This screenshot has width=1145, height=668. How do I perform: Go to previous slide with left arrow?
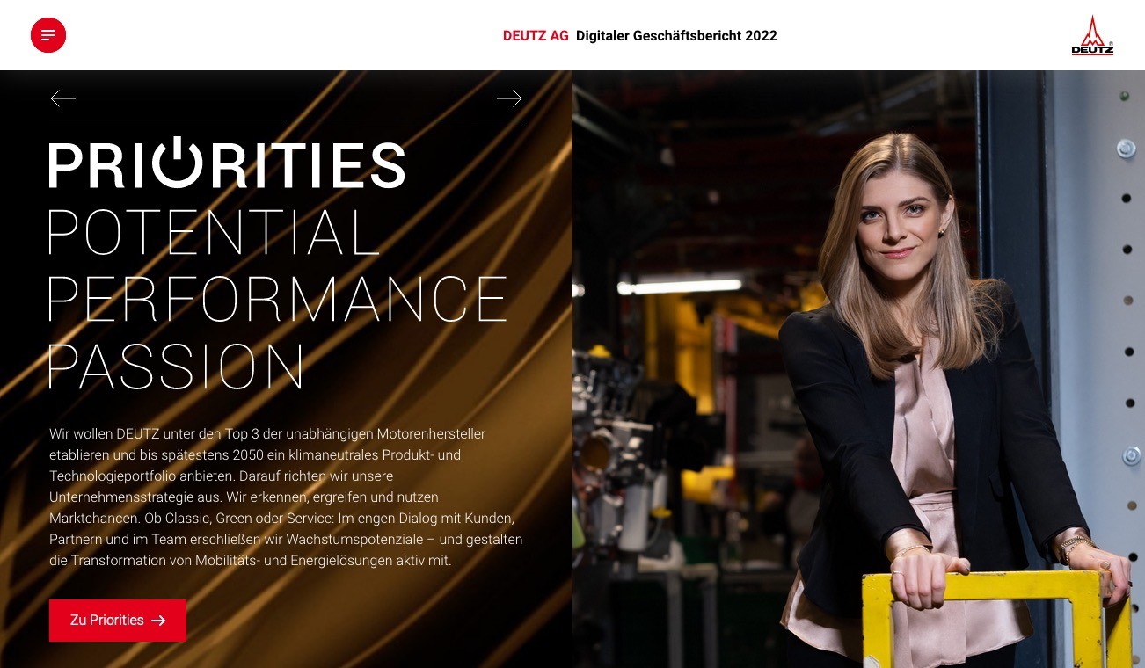coord(63,98)
